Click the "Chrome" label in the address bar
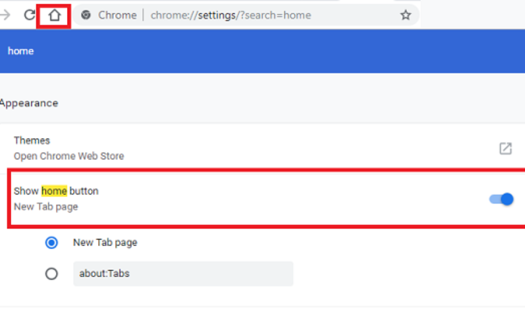Image resolution: width=525 pixels, height=315 pixels. 117,15
